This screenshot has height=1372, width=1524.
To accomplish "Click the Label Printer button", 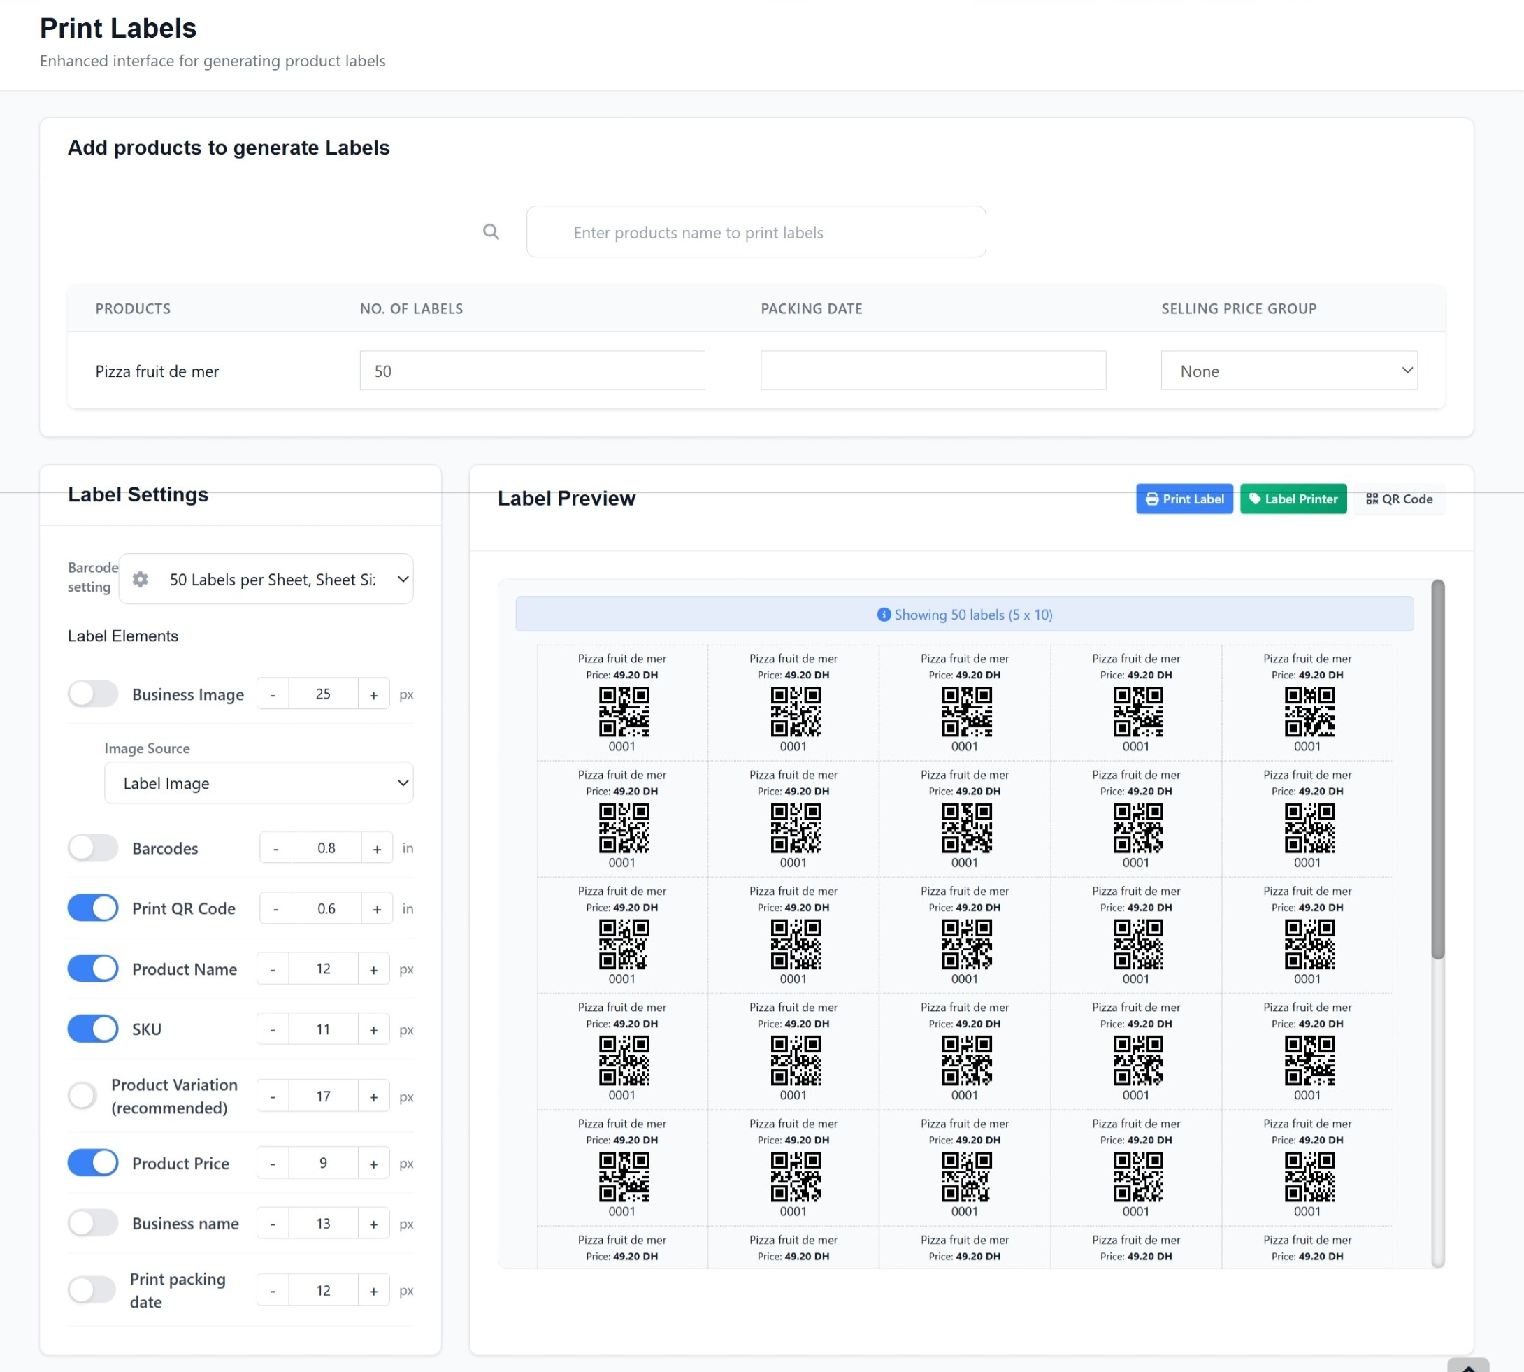I will pyautogui.click(x=1293, y=499).
